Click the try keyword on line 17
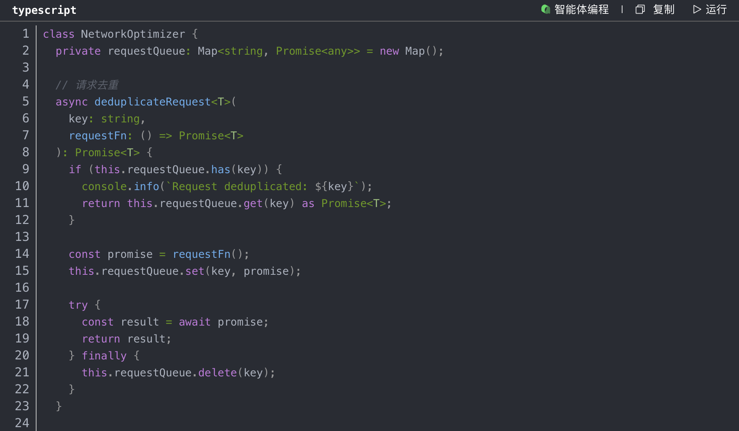This screenshot has height=431, width=739. coord(78,305)
